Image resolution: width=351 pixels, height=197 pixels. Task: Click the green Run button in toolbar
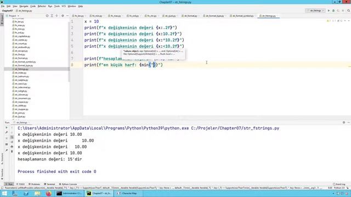[x=329, y=11]
